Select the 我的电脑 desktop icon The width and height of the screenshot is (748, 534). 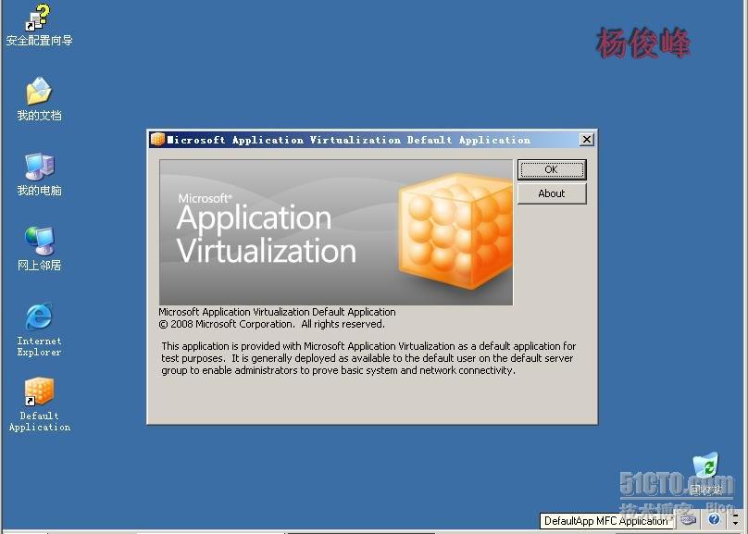click(39, 175)
